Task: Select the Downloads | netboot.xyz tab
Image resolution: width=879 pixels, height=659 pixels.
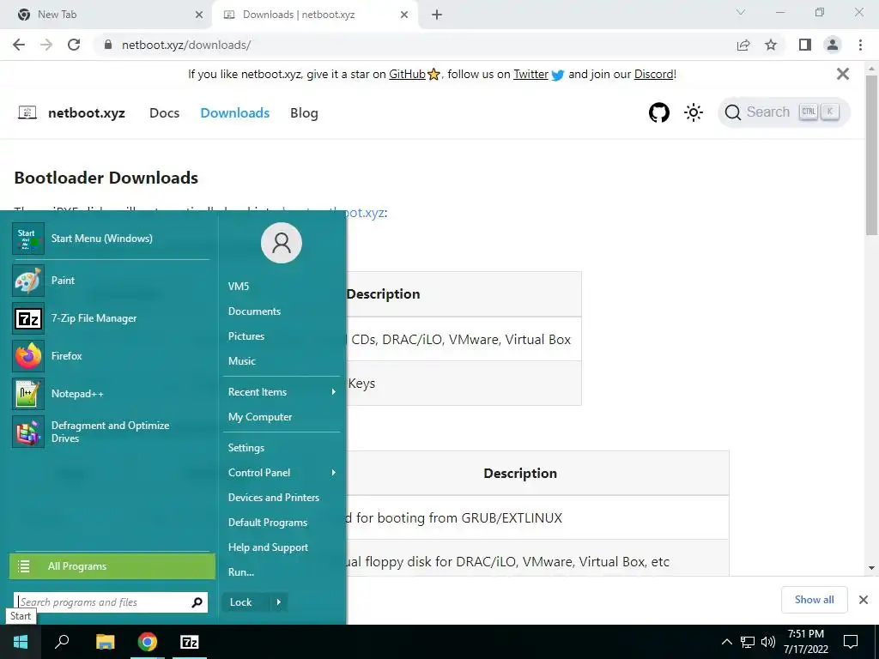Action: (x=314, y=15)
